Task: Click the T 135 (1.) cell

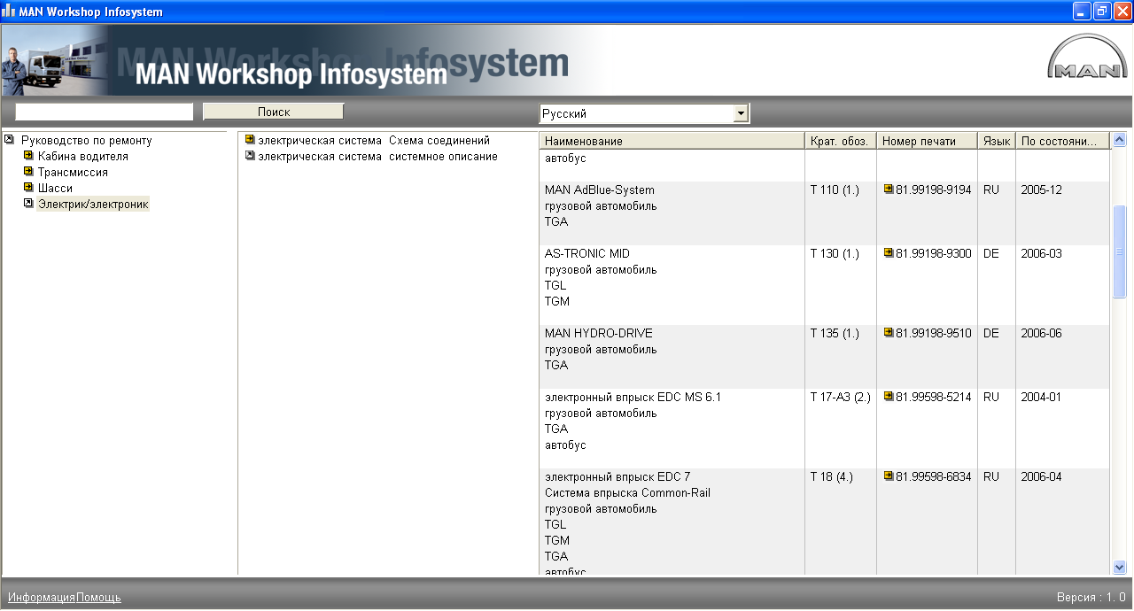Action: pyautogui.click(x=835, y=333)
